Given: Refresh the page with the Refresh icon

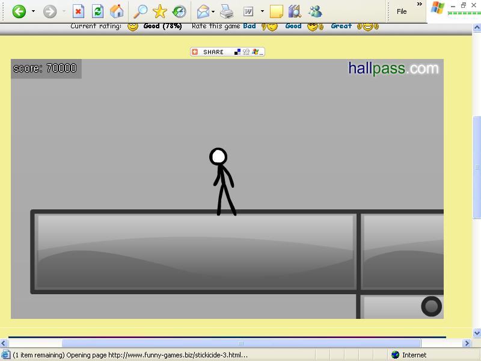Looking at the screenshot, I should click(x=97, y=11).
